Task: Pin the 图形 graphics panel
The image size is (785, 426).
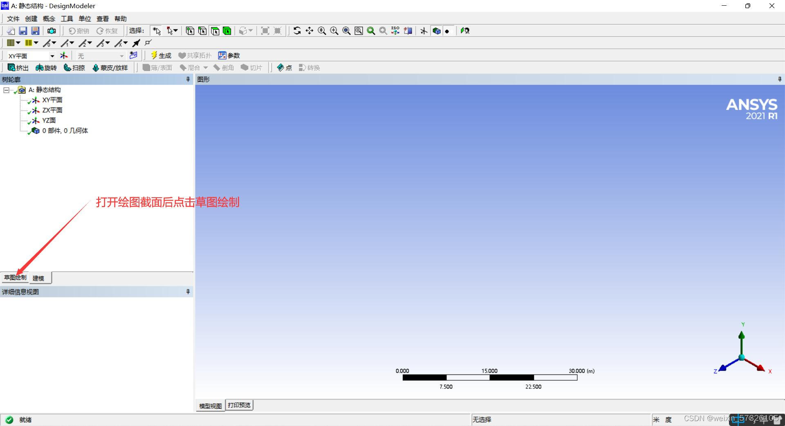Action: (x=780, y=79)
